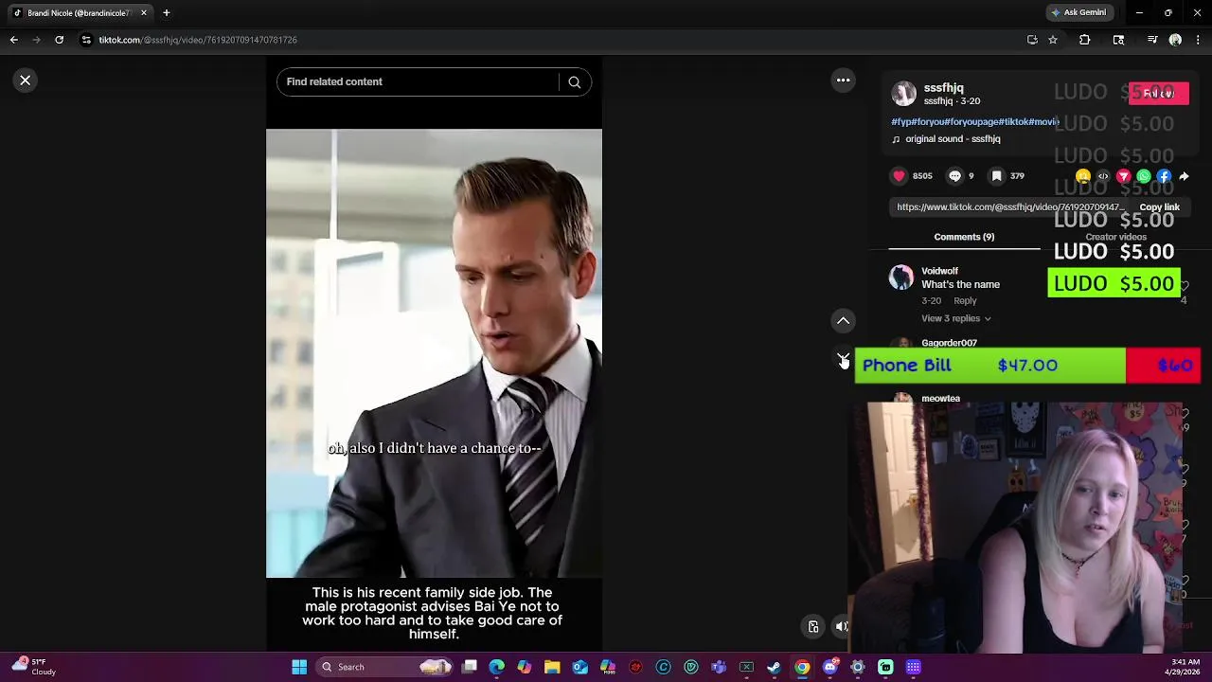This screenshot has height=682, width=1212.
Task: Open the Chrome profile avatar
Action: click(x=1175, y=40)
